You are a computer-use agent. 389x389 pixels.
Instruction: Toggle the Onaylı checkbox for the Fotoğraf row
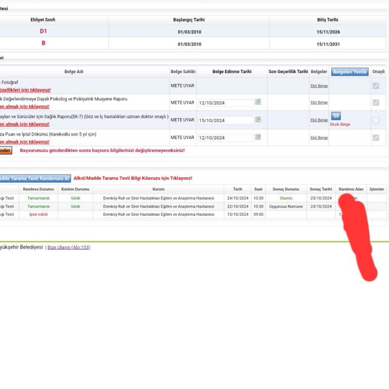tap(375, 86)
